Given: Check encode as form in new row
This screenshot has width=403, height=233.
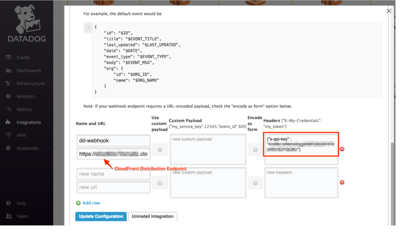Looking at the screenshot, I should click(x=255, y=183).
